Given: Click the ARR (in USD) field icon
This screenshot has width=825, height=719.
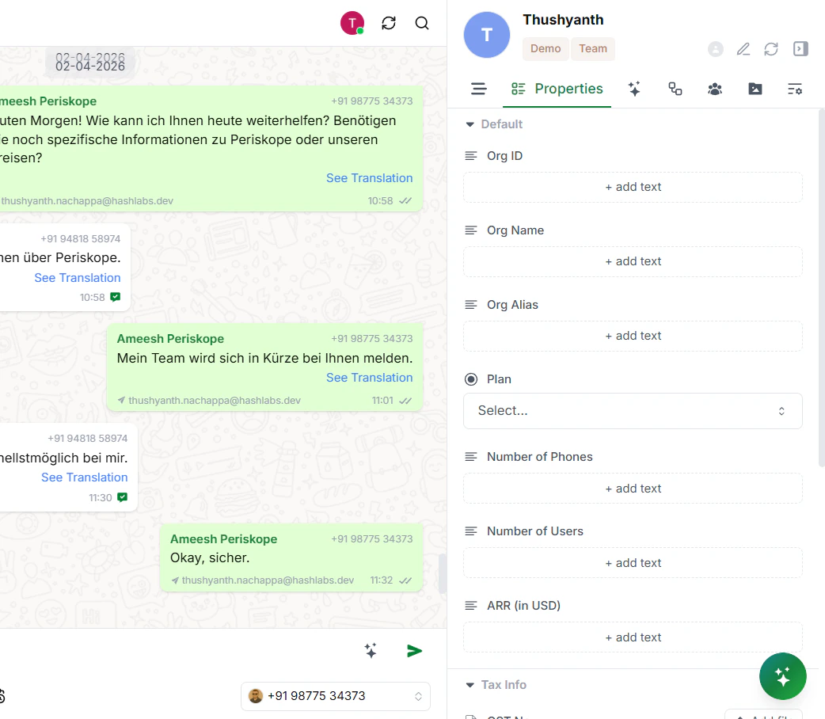Looking at the screenshot, I should [471, 605].
